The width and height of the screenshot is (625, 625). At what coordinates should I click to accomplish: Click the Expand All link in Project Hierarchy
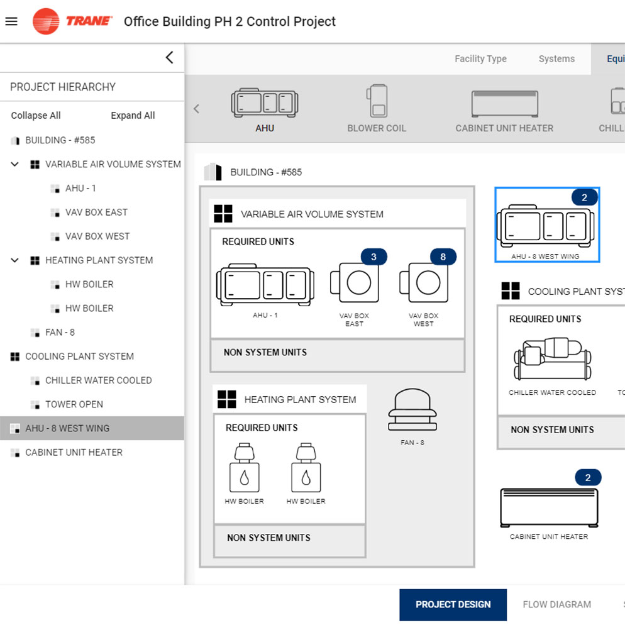pyautogui.click(x=133, y=115)
